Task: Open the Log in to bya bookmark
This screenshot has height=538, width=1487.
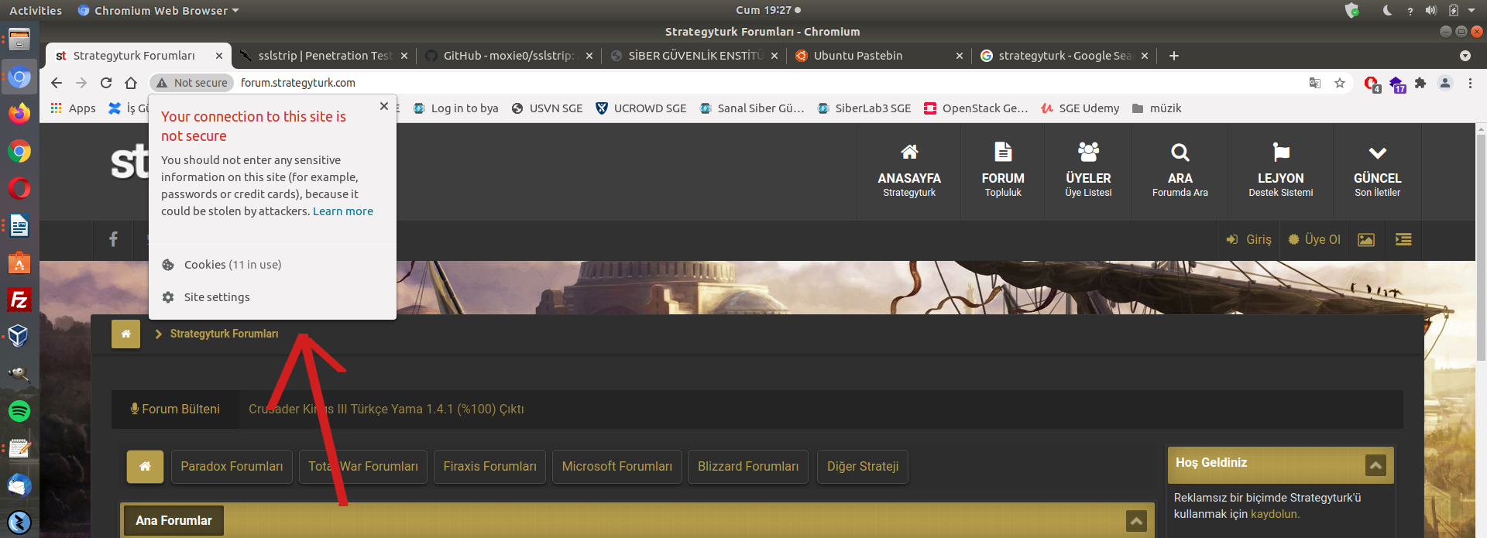Action: coord(456,108)
